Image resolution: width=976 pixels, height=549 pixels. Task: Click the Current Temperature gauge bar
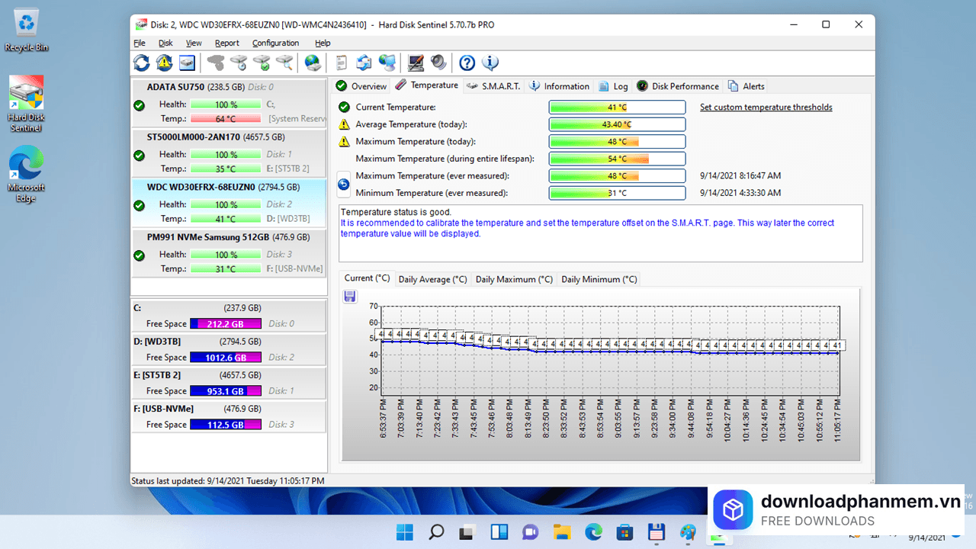click(617, 107)
